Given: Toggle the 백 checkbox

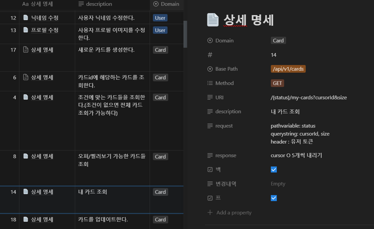Looking at the screenshot, I should [274, 170].
